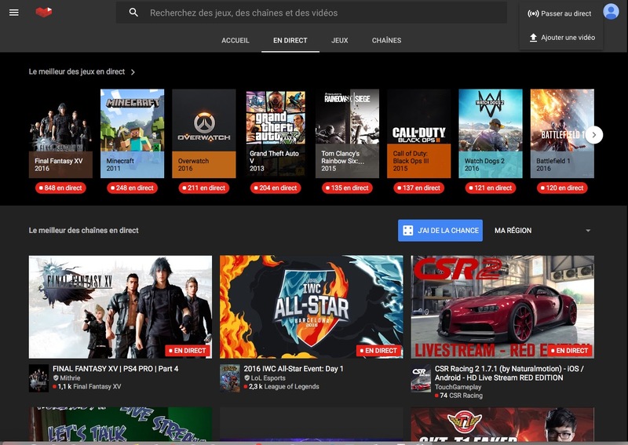The image size is (628, 445).
Task: Click the dice icon in J'ai de la chance
Action: coord(407,231)
